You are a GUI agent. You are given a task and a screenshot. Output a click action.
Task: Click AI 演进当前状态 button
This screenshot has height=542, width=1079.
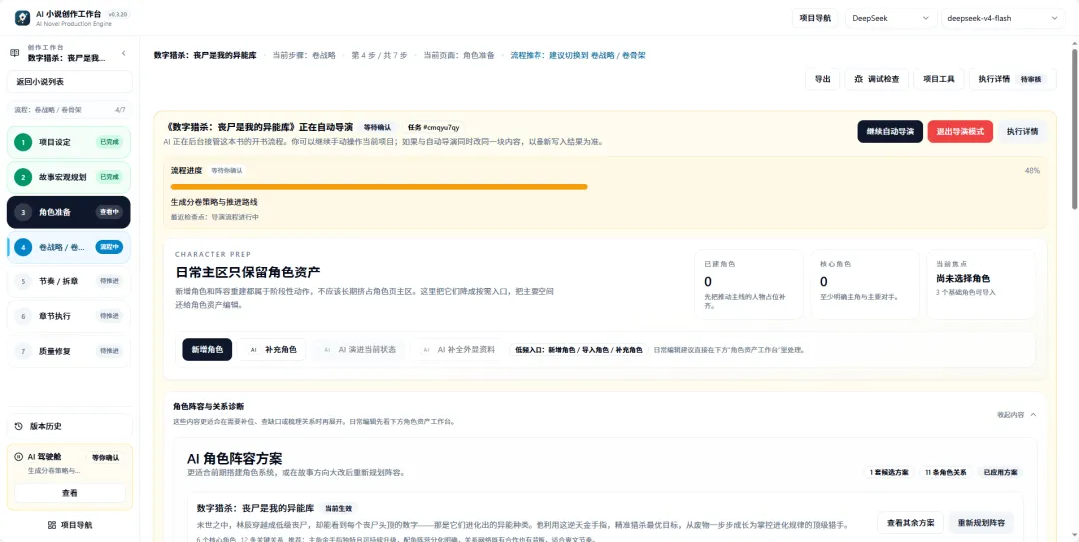tap(359, 350)
